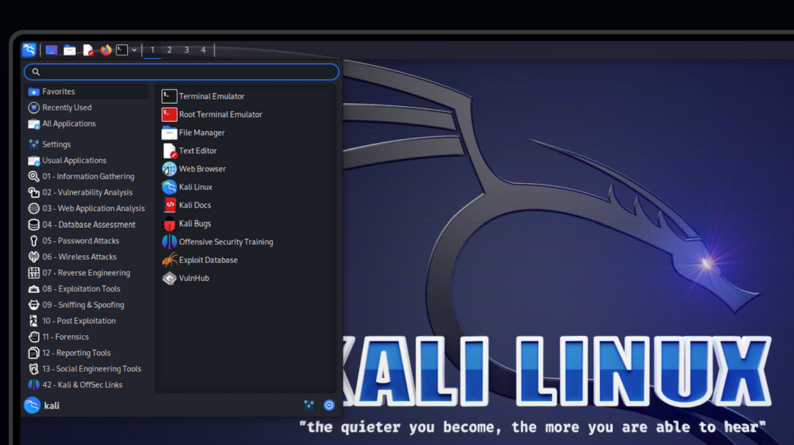This screenshot has height=445, width=794.
Task: Expand the terminal launcher dropdown arrow
Action: [x=134, y=50]
